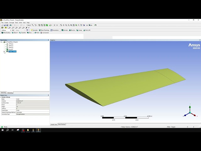Open the Concept menu
This screenshot has width=201, height=151.
click(12, 23)
